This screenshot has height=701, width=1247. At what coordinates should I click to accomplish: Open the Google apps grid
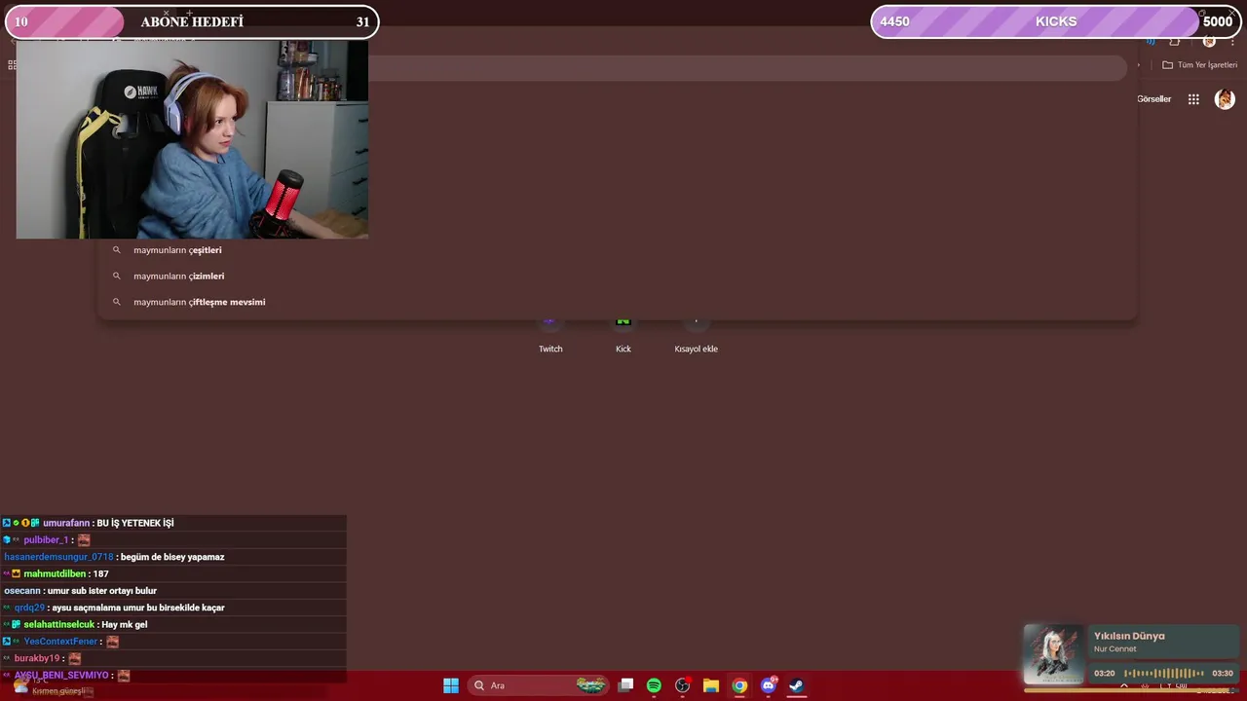[x=1193, y=99]
